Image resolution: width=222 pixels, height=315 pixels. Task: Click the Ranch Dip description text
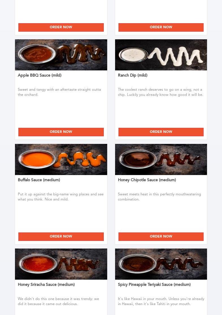pos(161,92)
